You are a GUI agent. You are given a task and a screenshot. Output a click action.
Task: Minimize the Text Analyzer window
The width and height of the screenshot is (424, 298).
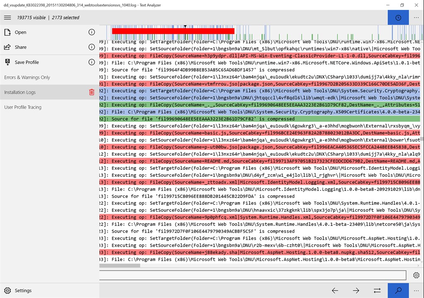point(388,5)
